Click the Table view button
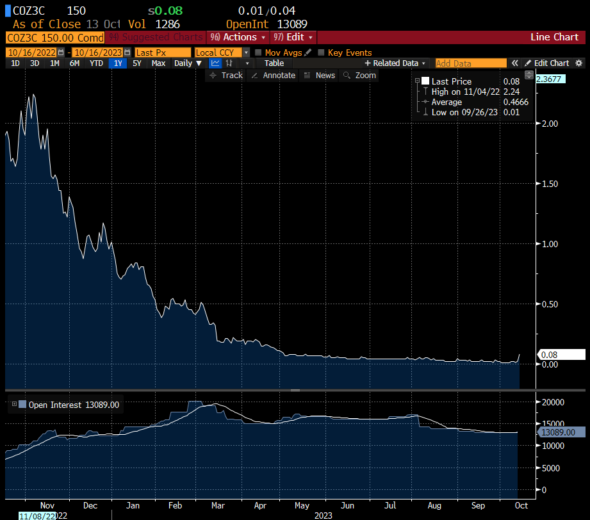 click(x=274, y=63)
